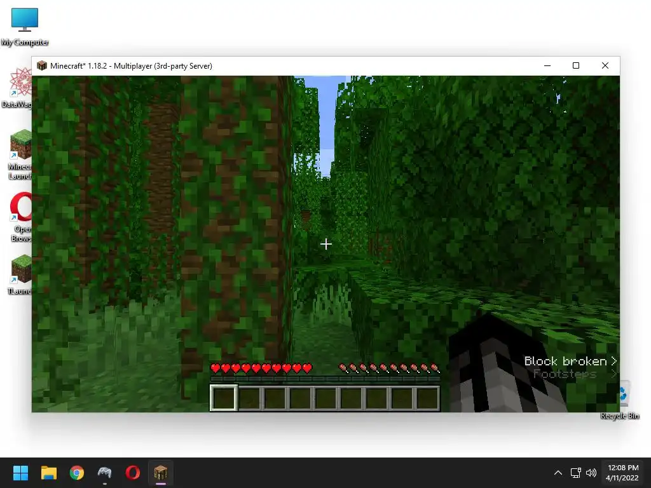This screenshot has width=651, height=488.
Task: Open Opera from the taskbar
Action: [133, 473]
